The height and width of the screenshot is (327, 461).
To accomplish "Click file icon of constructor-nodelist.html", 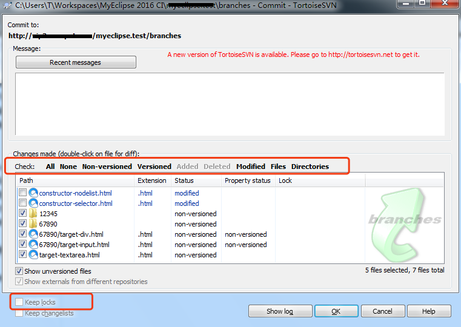I will (33, 193).
